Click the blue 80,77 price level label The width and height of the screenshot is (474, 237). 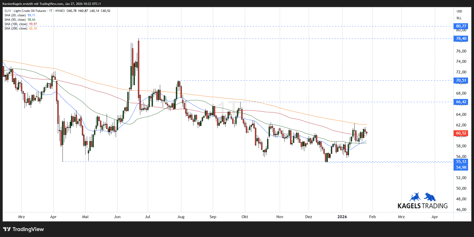[x=461, y=26]
